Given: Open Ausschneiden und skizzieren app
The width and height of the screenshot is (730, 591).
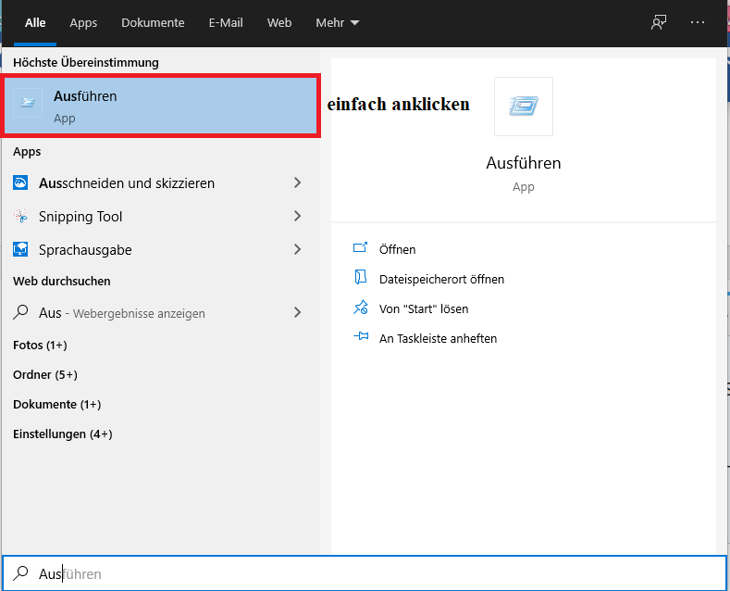Looking at the screenshot, I should pos(127,183).
